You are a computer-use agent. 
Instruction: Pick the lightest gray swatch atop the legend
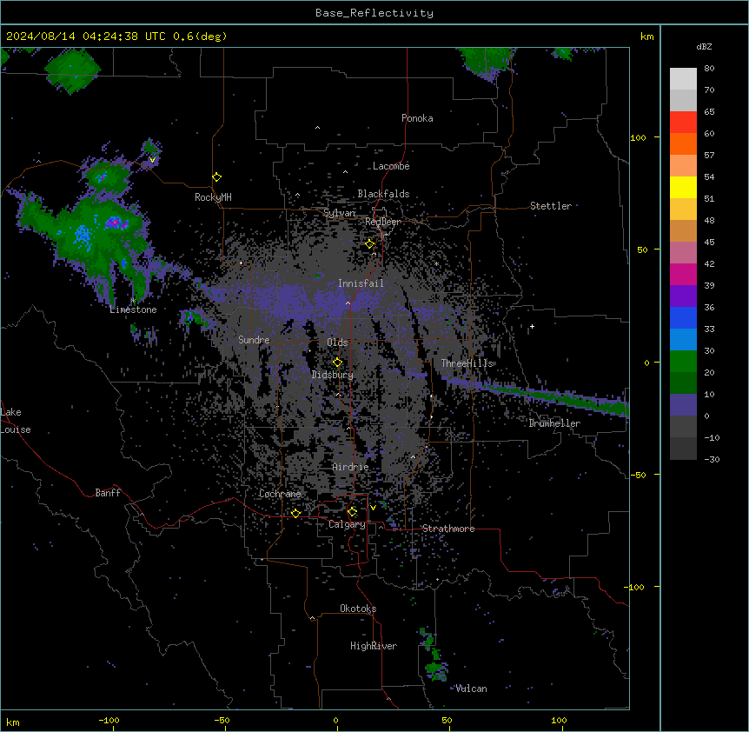tap(683, 79)
